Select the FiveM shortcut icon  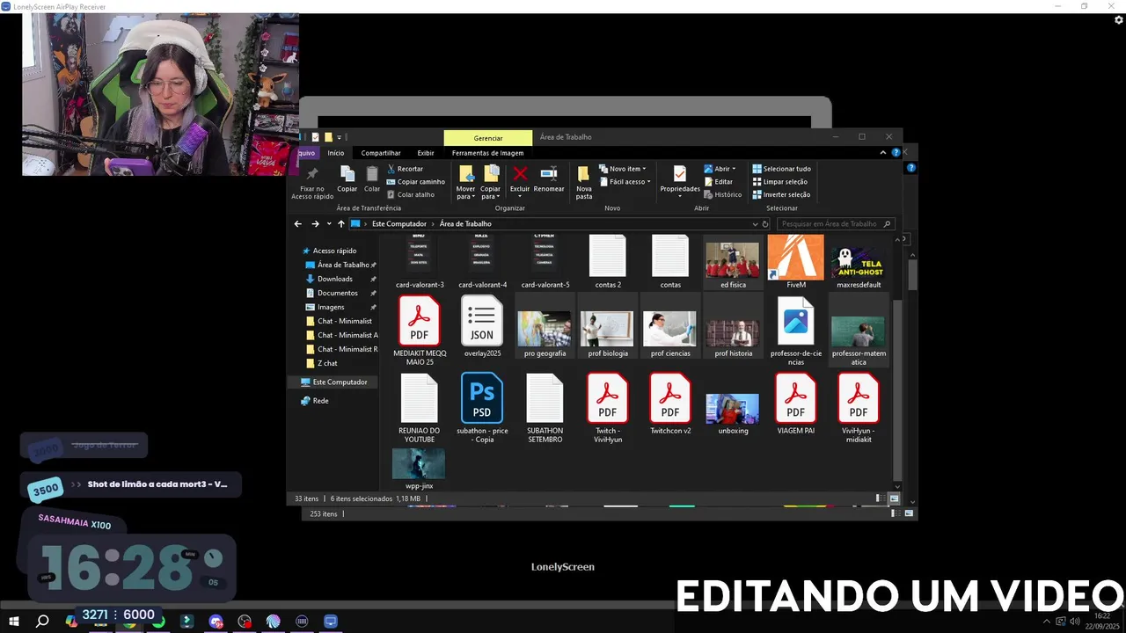click(x=796, y=261)
